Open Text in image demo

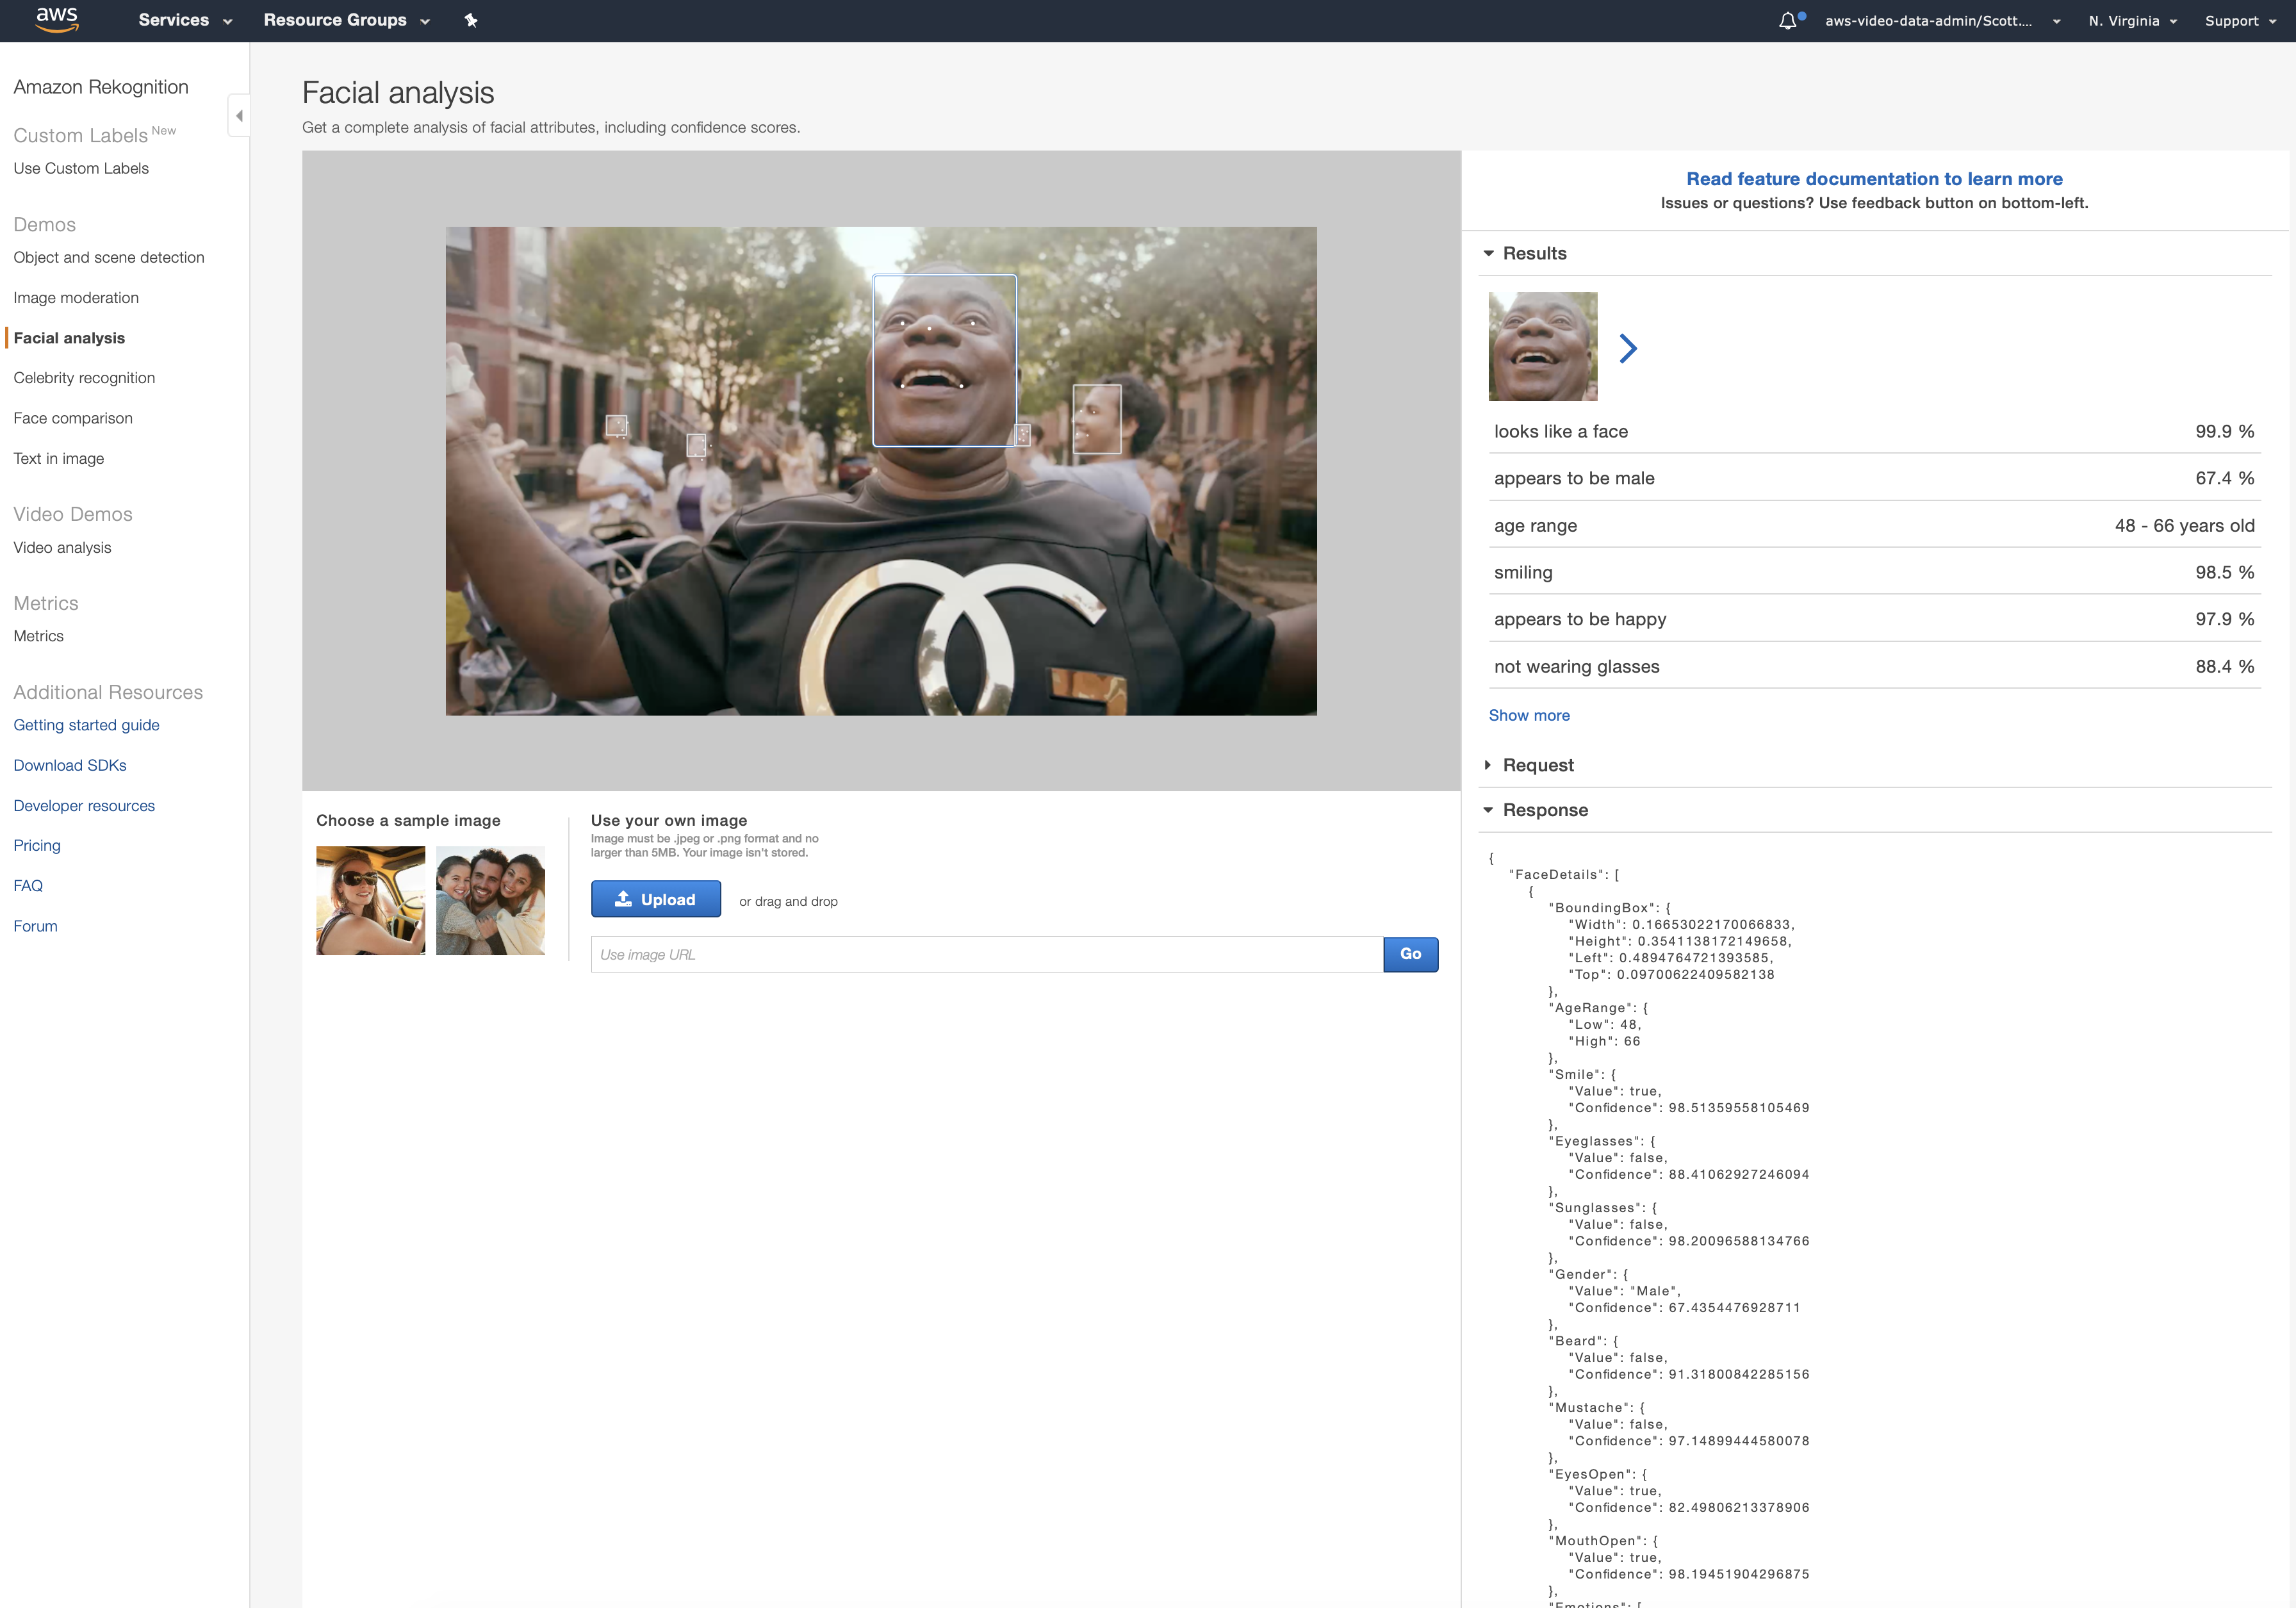click(59, 458)
